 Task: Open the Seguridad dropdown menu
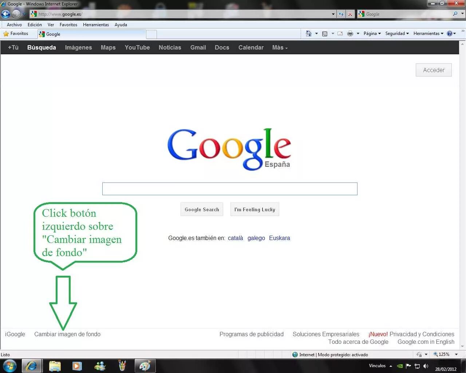[397, 34]
